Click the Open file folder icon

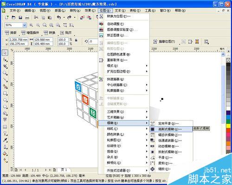(x=13, y=18)
